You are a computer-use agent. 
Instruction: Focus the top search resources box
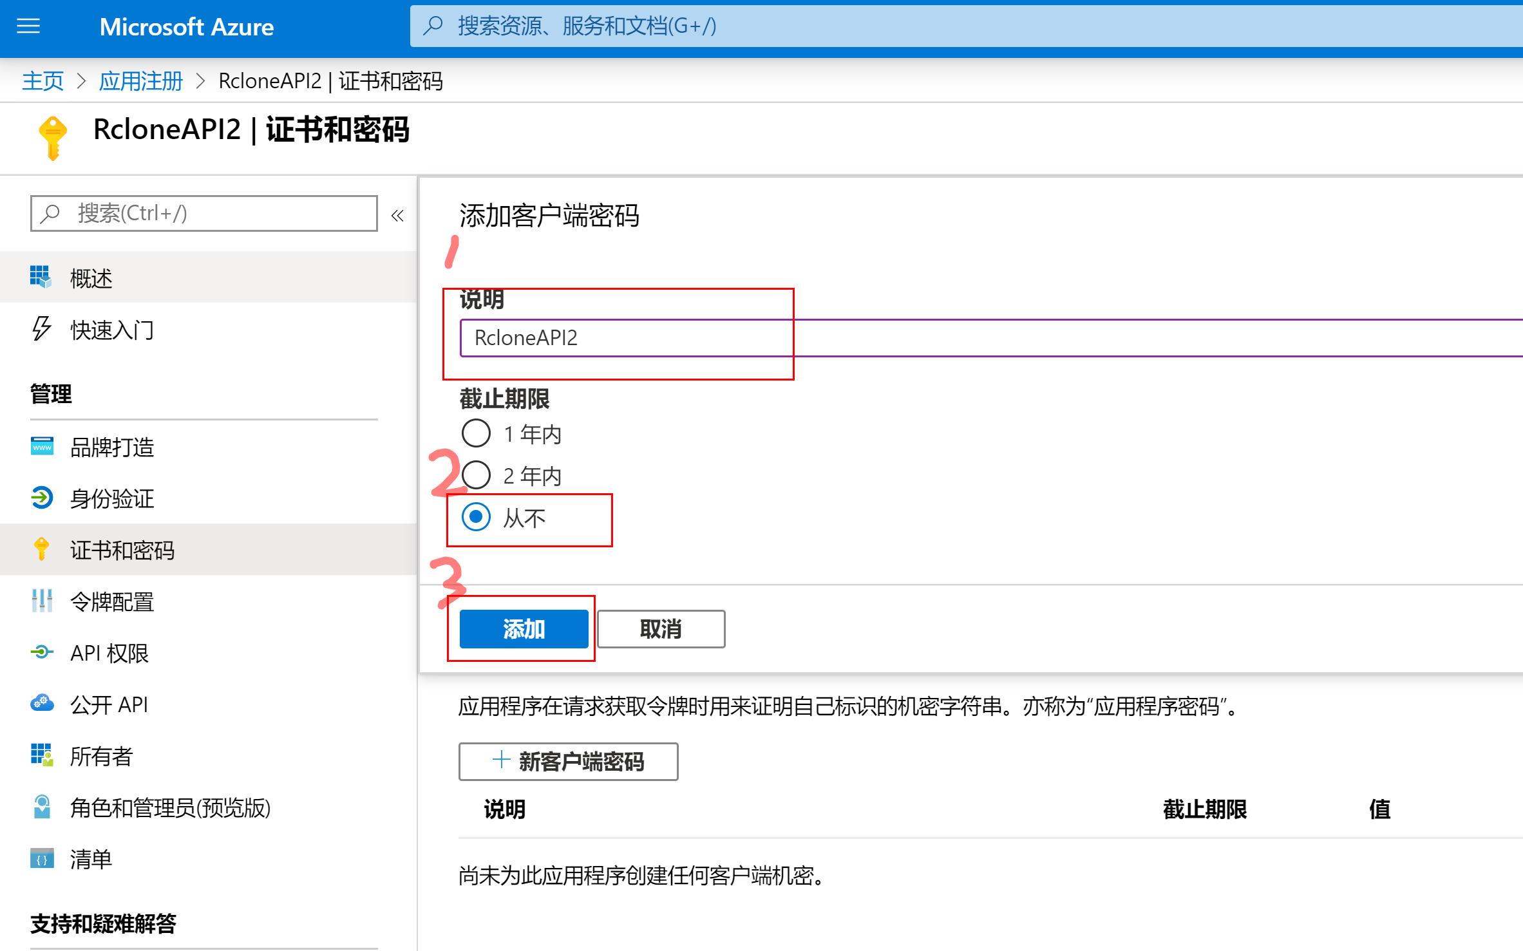(x=966, y=26)
